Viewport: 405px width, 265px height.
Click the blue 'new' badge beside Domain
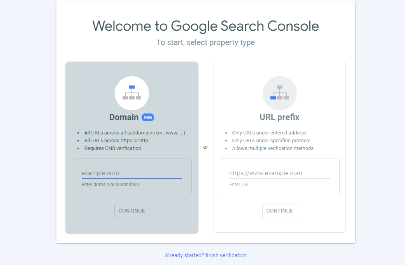148,117
